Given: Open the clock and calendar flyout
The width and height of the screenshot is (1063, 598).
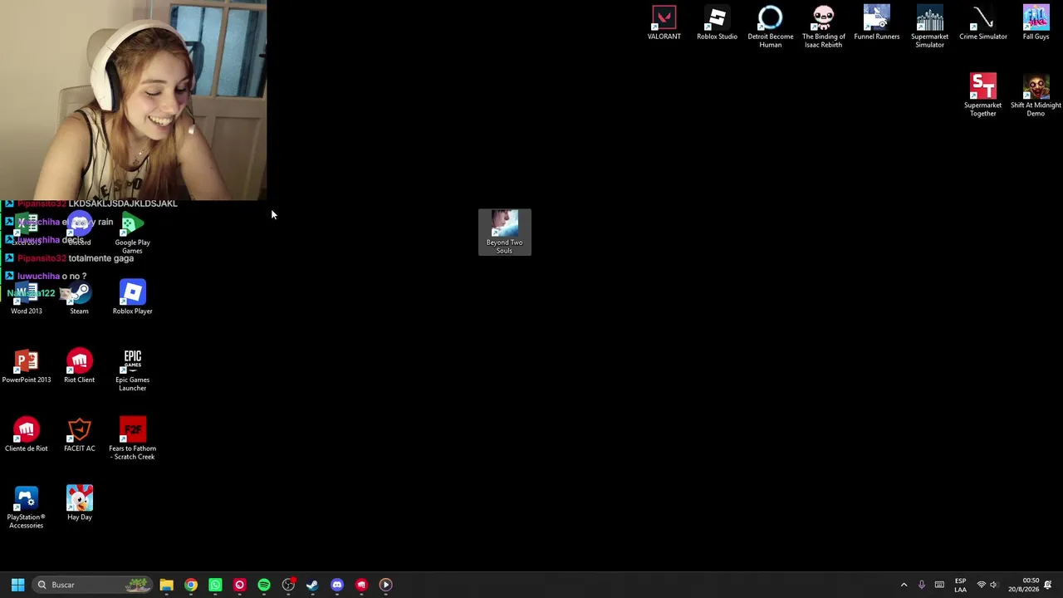Looking at the screenshot, I should [x=1023, y=585].
